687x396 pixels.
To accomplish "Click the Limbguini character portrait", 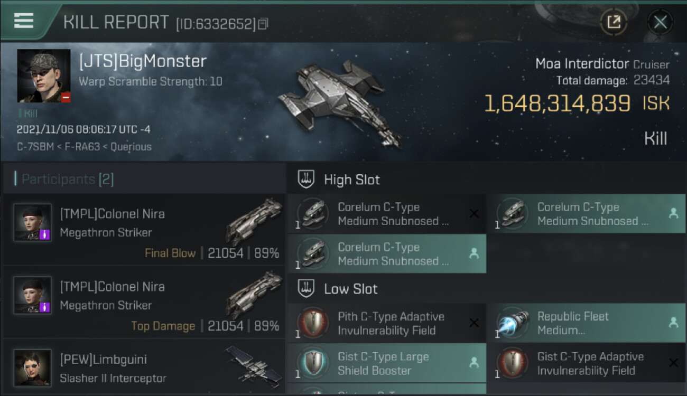I will click(x=32, y=368).
